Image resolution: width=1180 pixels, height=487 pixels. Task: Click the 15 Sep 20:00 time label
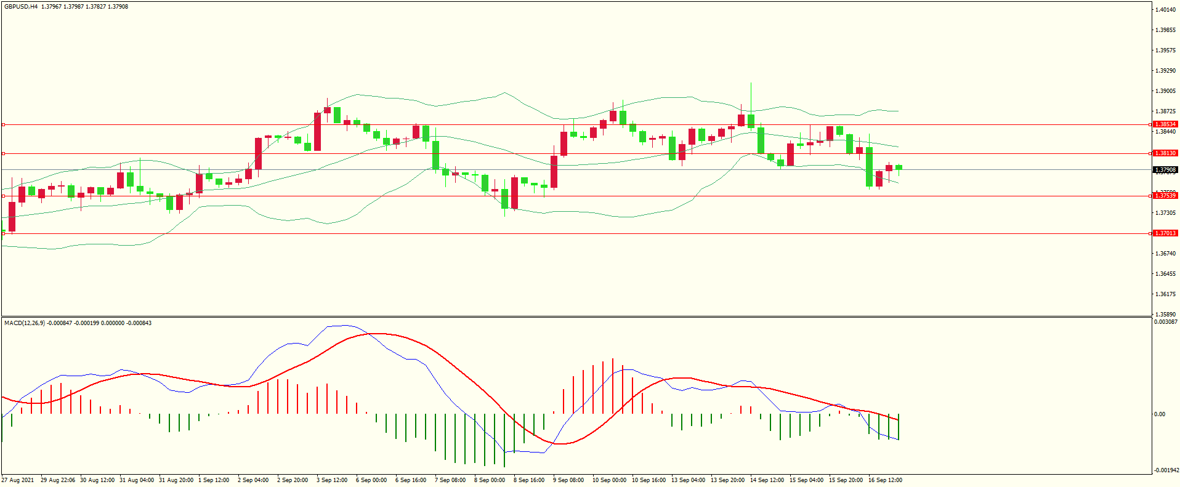pos(846,480)
